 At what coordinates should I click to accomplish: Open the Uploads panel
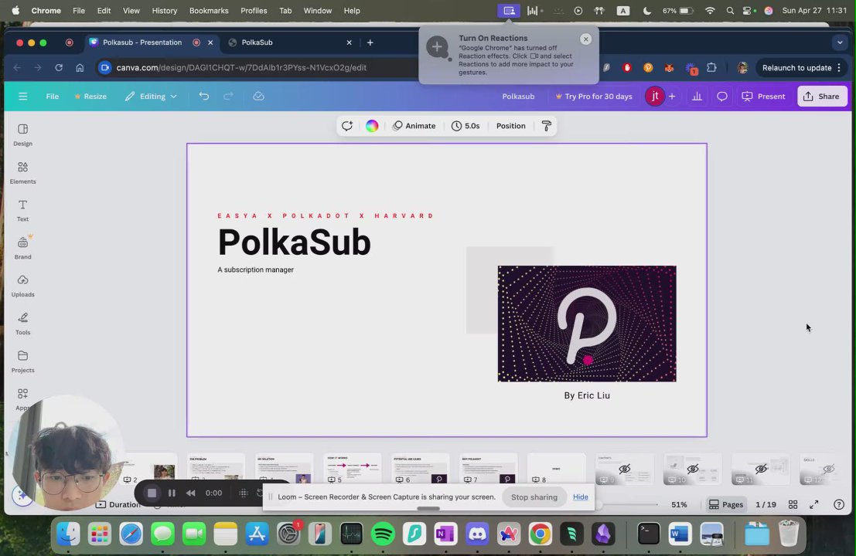pyautogui.click(x=22, y=286)
